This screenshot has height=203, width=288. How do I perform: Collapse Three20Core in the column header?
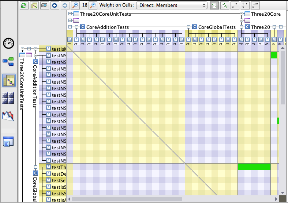(242, 14)
